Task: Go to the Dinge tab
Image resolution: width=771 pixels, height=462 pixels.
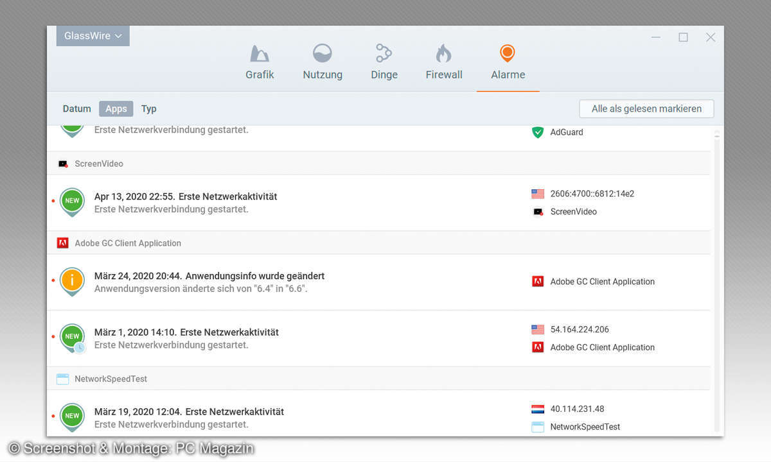Action: (384, 62)
